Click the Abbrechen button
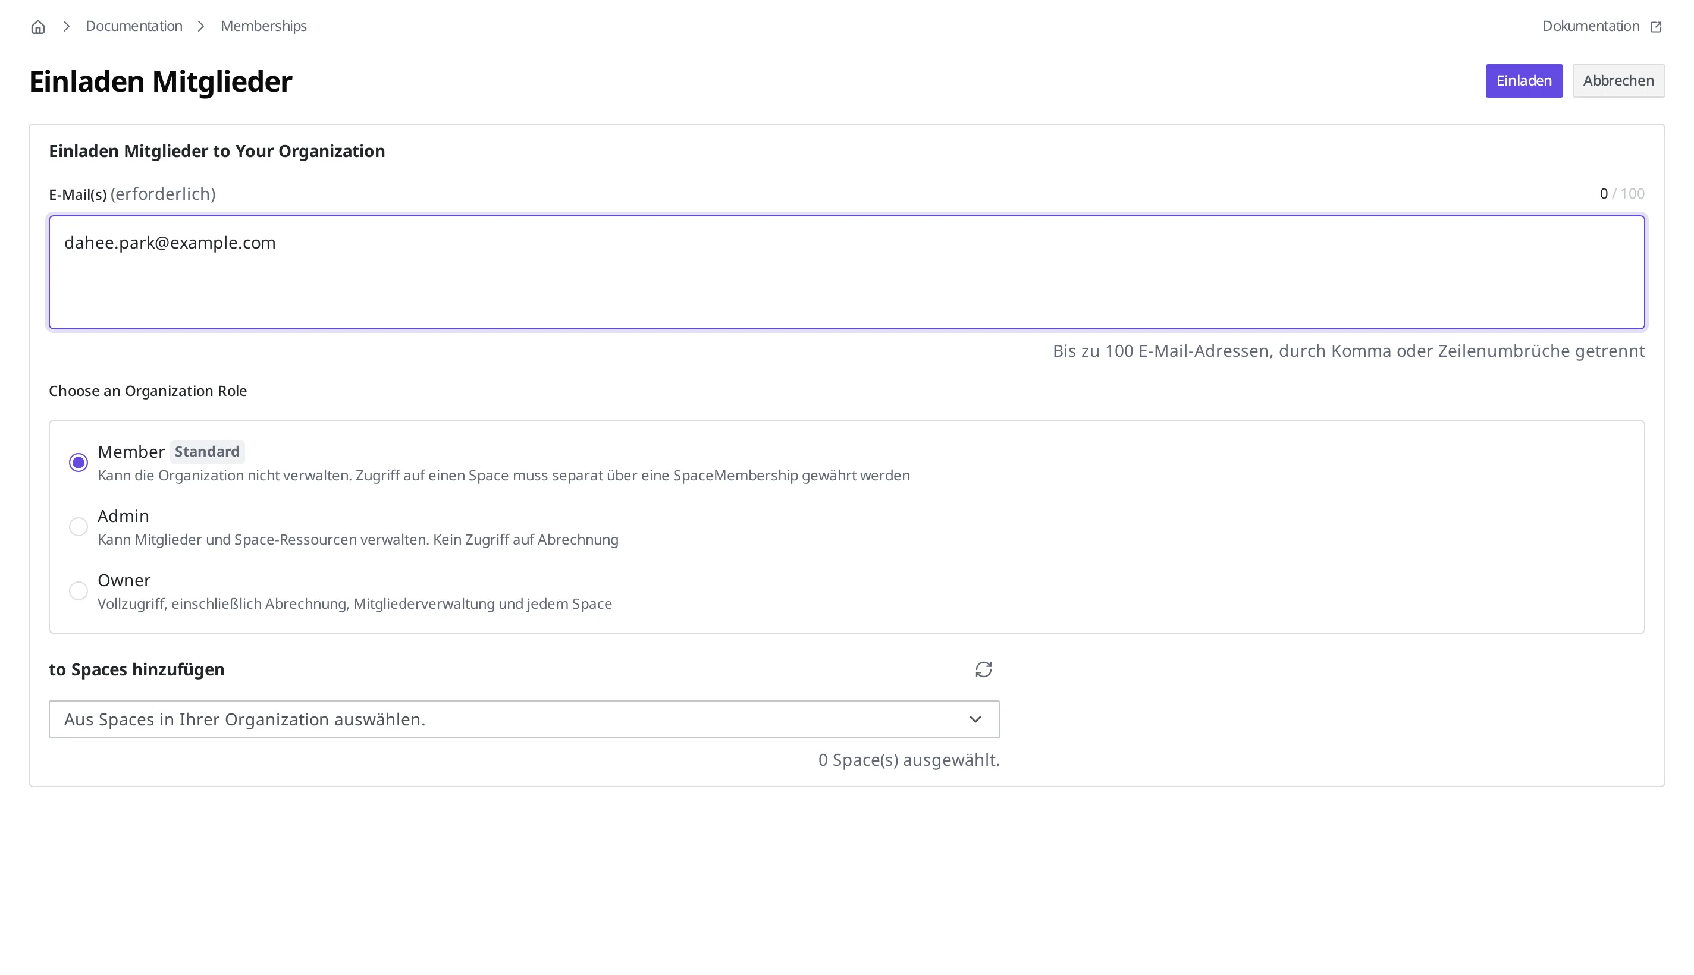This screenshot has height=975, width=1694. pyautogui.click(x=1618, y=80)
